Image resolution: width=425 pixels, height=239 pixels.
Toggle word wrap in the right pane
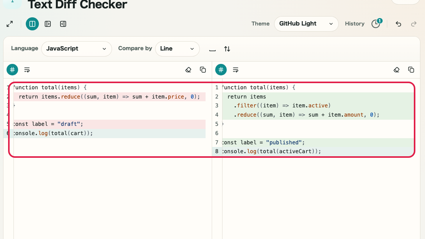point(236,70)
